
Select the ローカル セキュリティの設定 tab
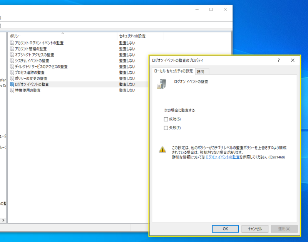tap(174, 71)
